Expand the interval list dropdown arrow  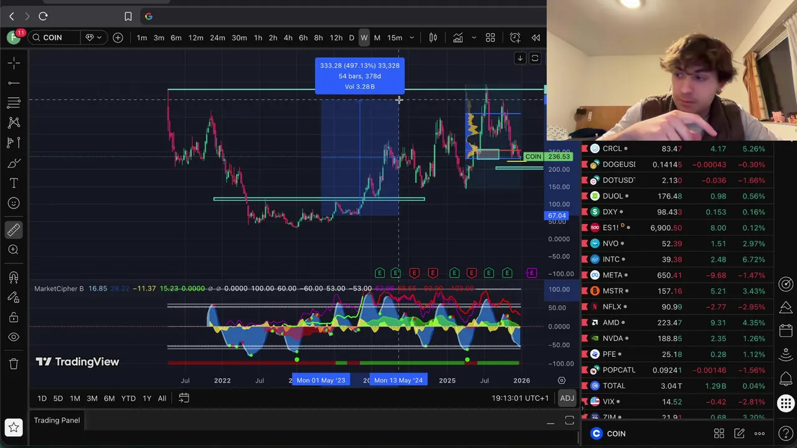pyautogui.click(x=412, y=38)
